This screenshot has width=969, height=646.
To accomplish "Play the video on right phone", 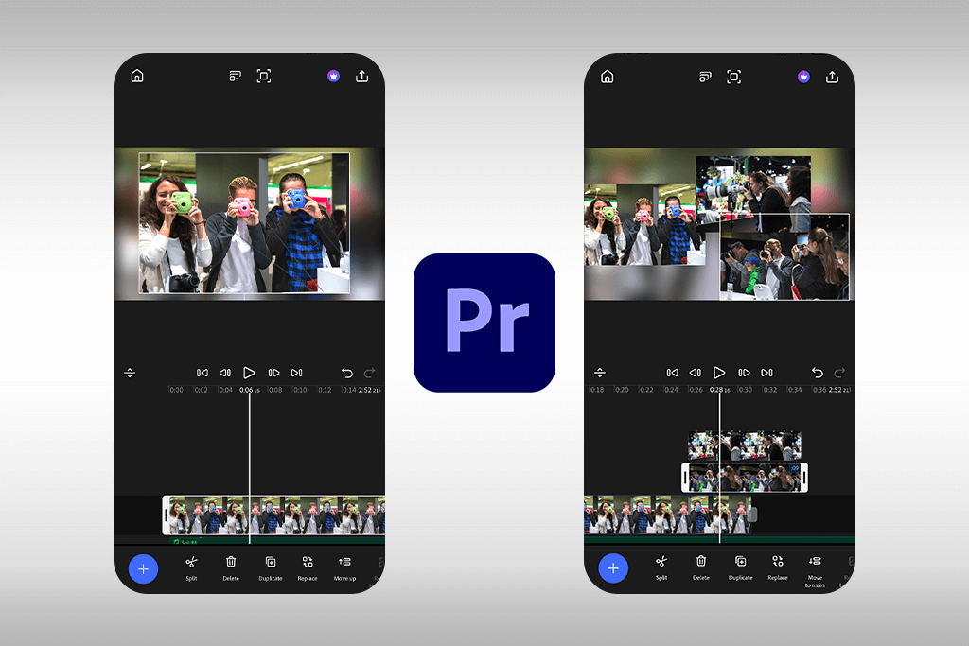I will [719, 373].
